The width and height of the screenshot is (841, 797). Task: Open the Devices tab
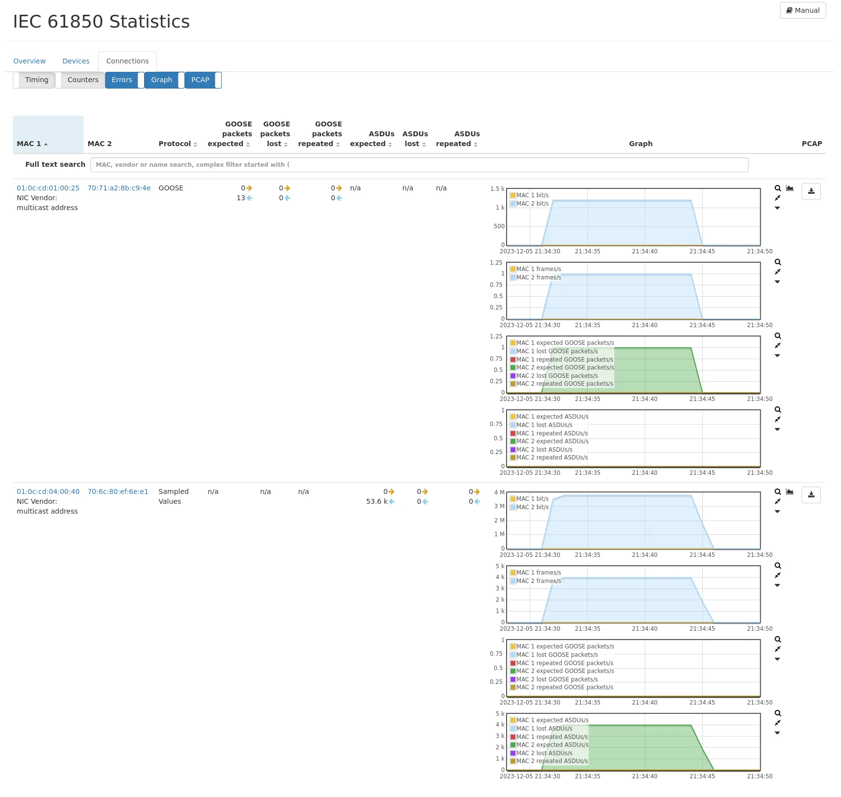[76, 61]
